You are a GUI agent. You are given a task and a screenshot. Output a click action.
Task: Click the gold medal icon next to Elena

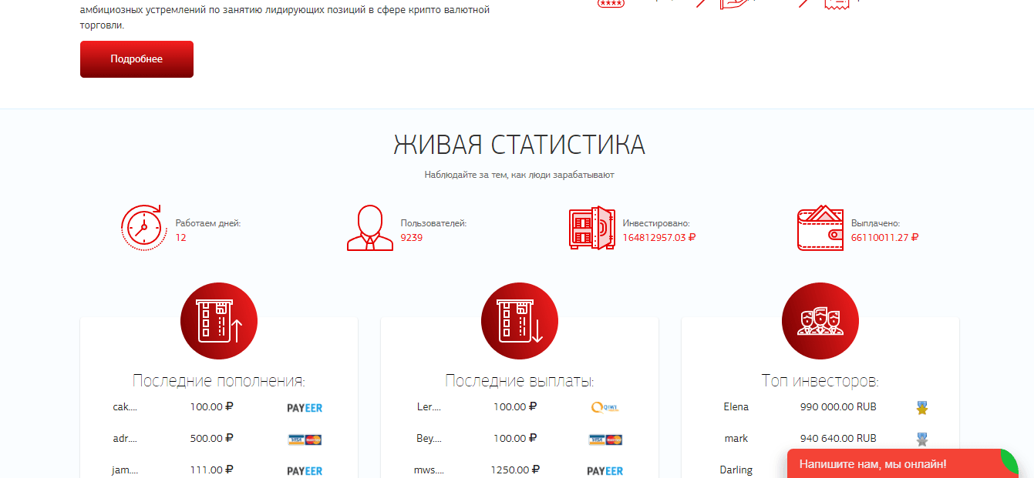(x=921, y=408)
